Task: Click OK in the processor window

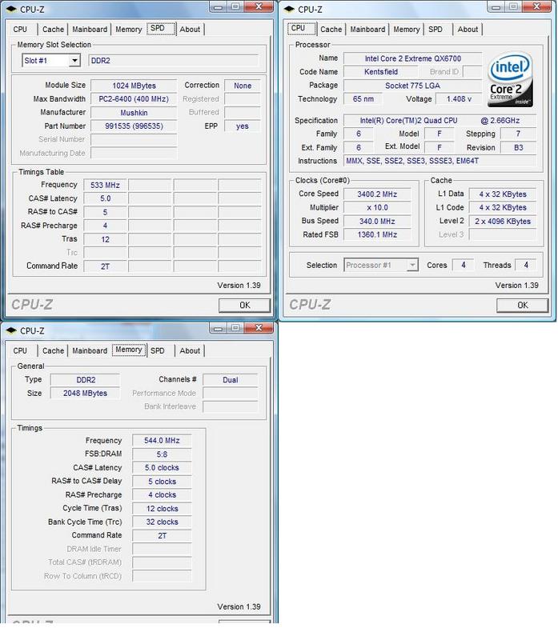Action: [523, 306]
